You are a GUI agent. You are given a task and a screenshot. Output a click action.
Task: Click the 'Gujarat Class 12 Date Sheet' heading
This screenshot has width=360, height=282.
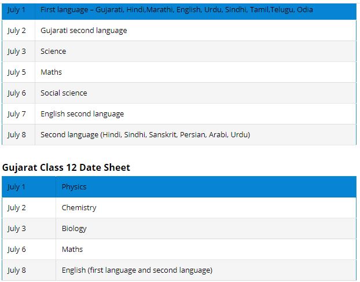(x=66, y=167)
